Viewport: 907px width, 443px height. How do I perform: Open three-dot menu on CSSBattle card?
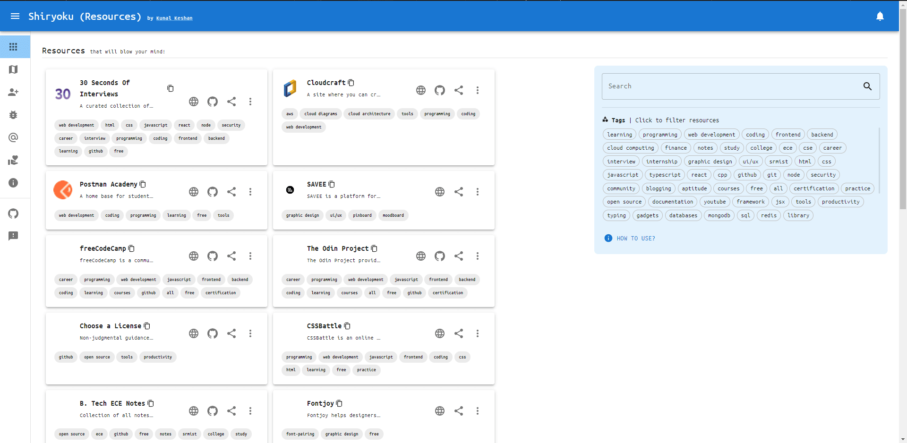coord(478,333)
